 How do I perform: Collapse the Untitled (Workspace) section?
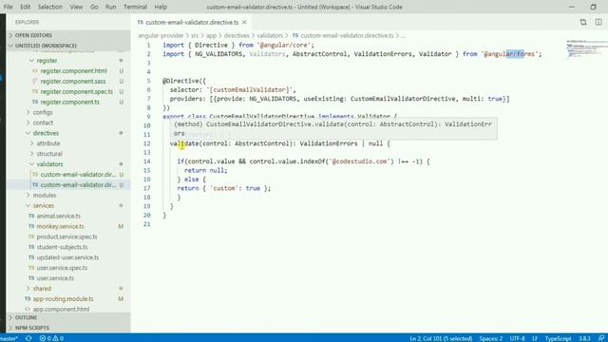(x=68, y=46)
